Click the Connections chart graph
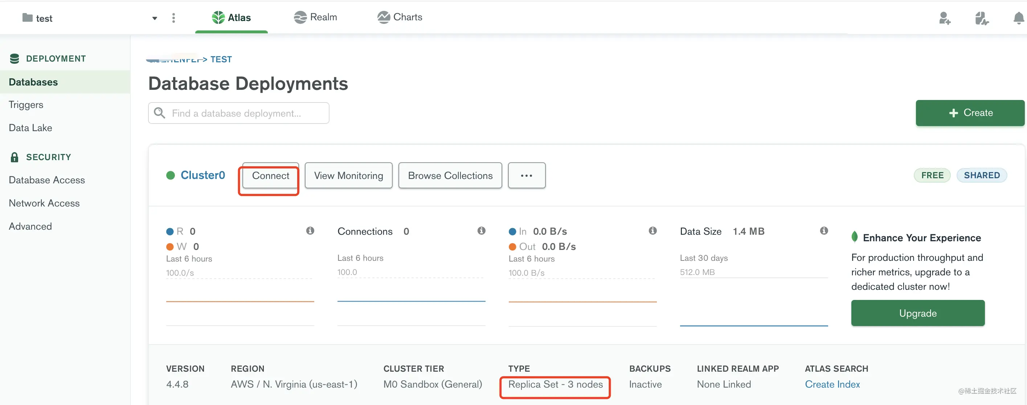Image resolution: width=1027 pixels, height=405 pixels. click(x=411, y=301)
